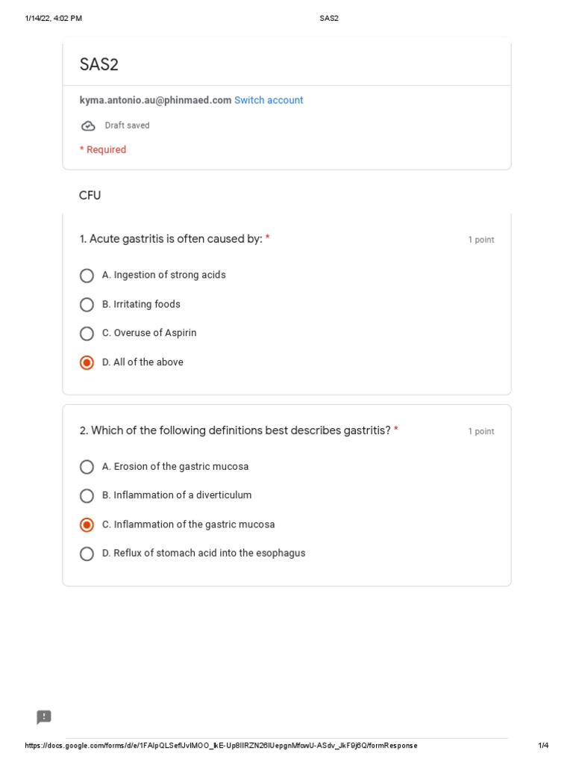The height and width of the screenshot is (765, 573).
Task: Click question 1 Acute gastritis text
Action: point(171,239)
